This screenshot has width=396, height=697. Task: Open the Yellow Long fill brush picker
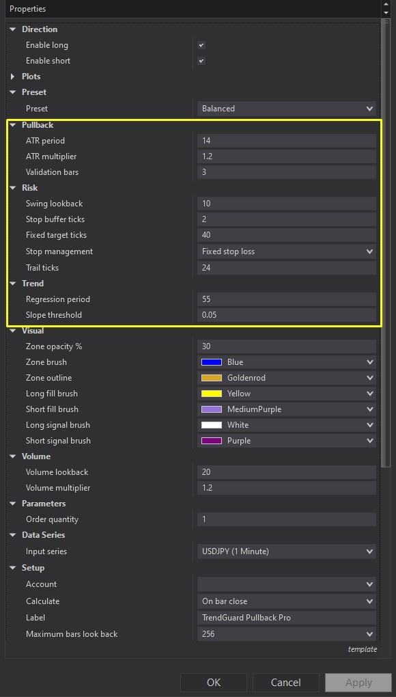click(x=285, y=393)
